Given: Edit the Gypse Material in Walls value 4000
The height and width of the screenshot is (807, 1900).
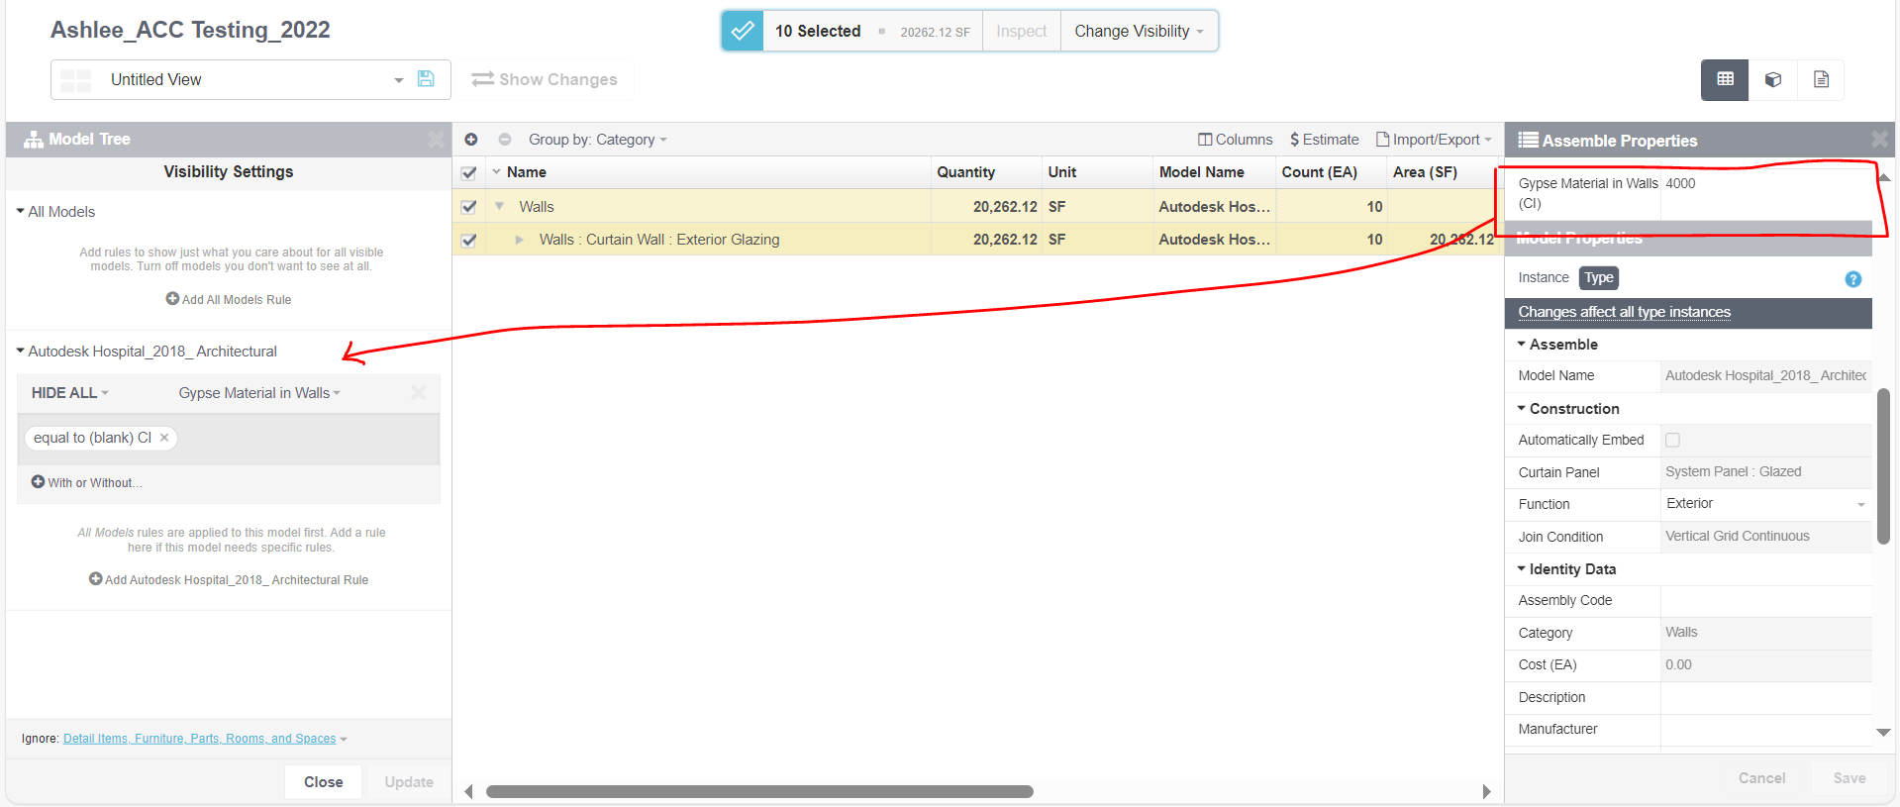Looking at the screenshot, I should [1766, 193].
